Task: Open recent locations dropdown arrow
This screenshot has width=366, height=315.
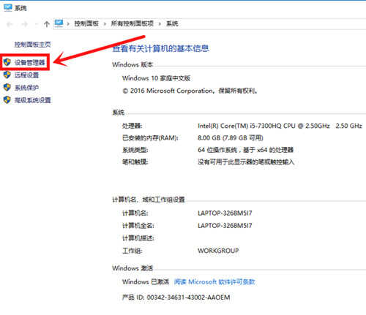Action: (37, 24)
